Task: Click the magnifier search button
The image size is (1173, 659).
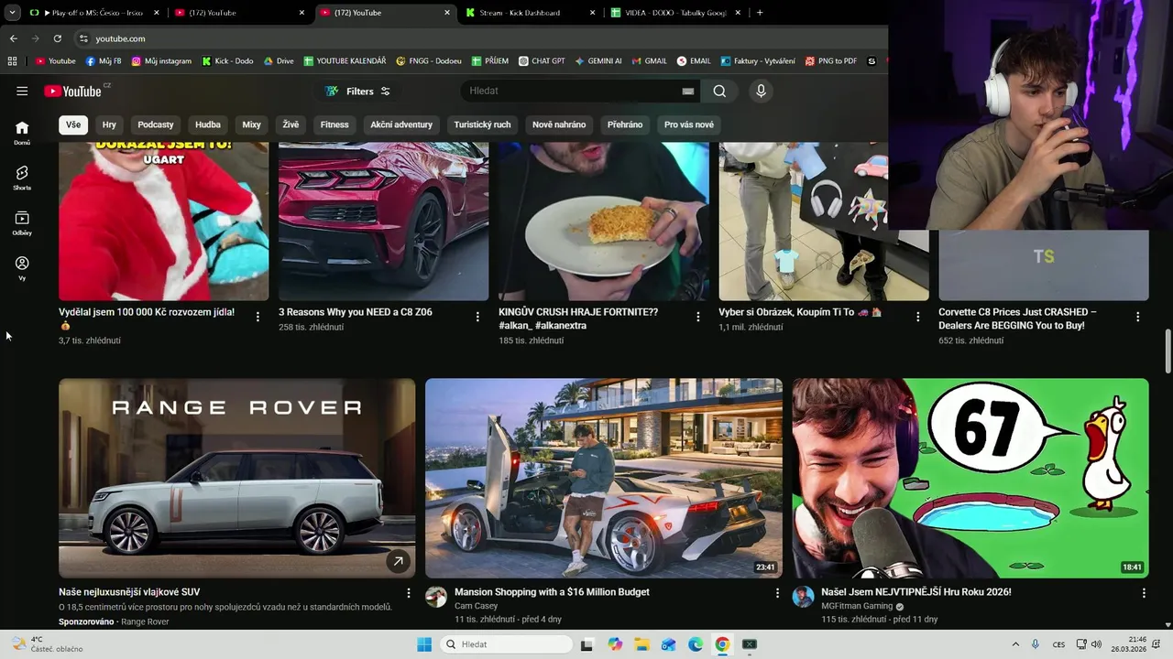Action: [x=719, y=91]
